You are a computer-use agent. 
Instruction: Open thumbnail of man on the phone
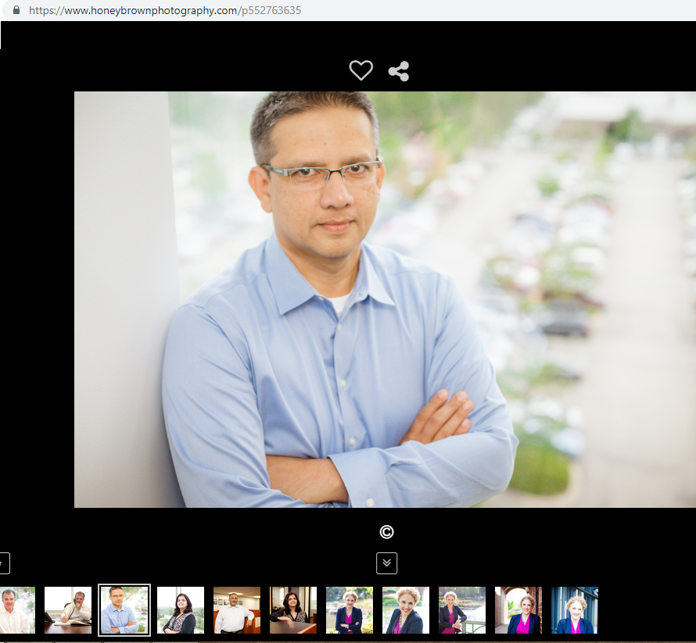68,610
